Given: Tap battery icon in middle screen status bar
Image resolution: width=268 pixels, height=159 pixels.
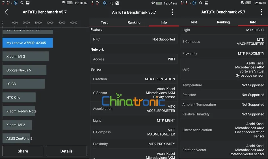Looking at the screenshot, I should (x=159, y=3).
